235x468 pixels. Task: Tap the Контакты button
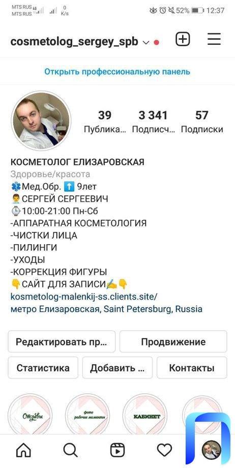192,368
